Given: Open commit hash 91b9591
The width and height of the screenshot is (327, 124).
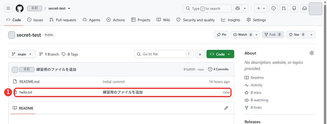Looking at the screenshot, I should coord(189,69).
